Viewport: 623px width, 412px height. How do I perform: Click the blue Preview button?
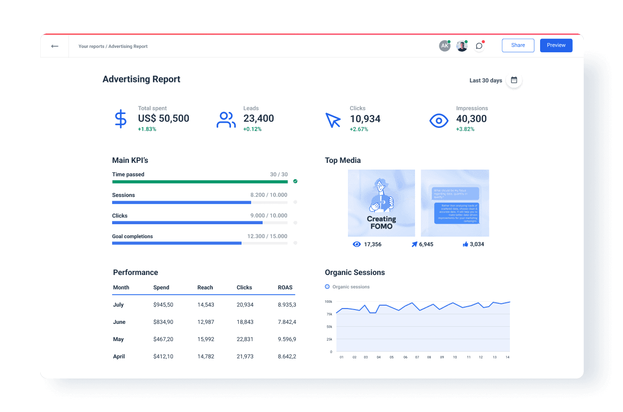[x=556, y=45]
